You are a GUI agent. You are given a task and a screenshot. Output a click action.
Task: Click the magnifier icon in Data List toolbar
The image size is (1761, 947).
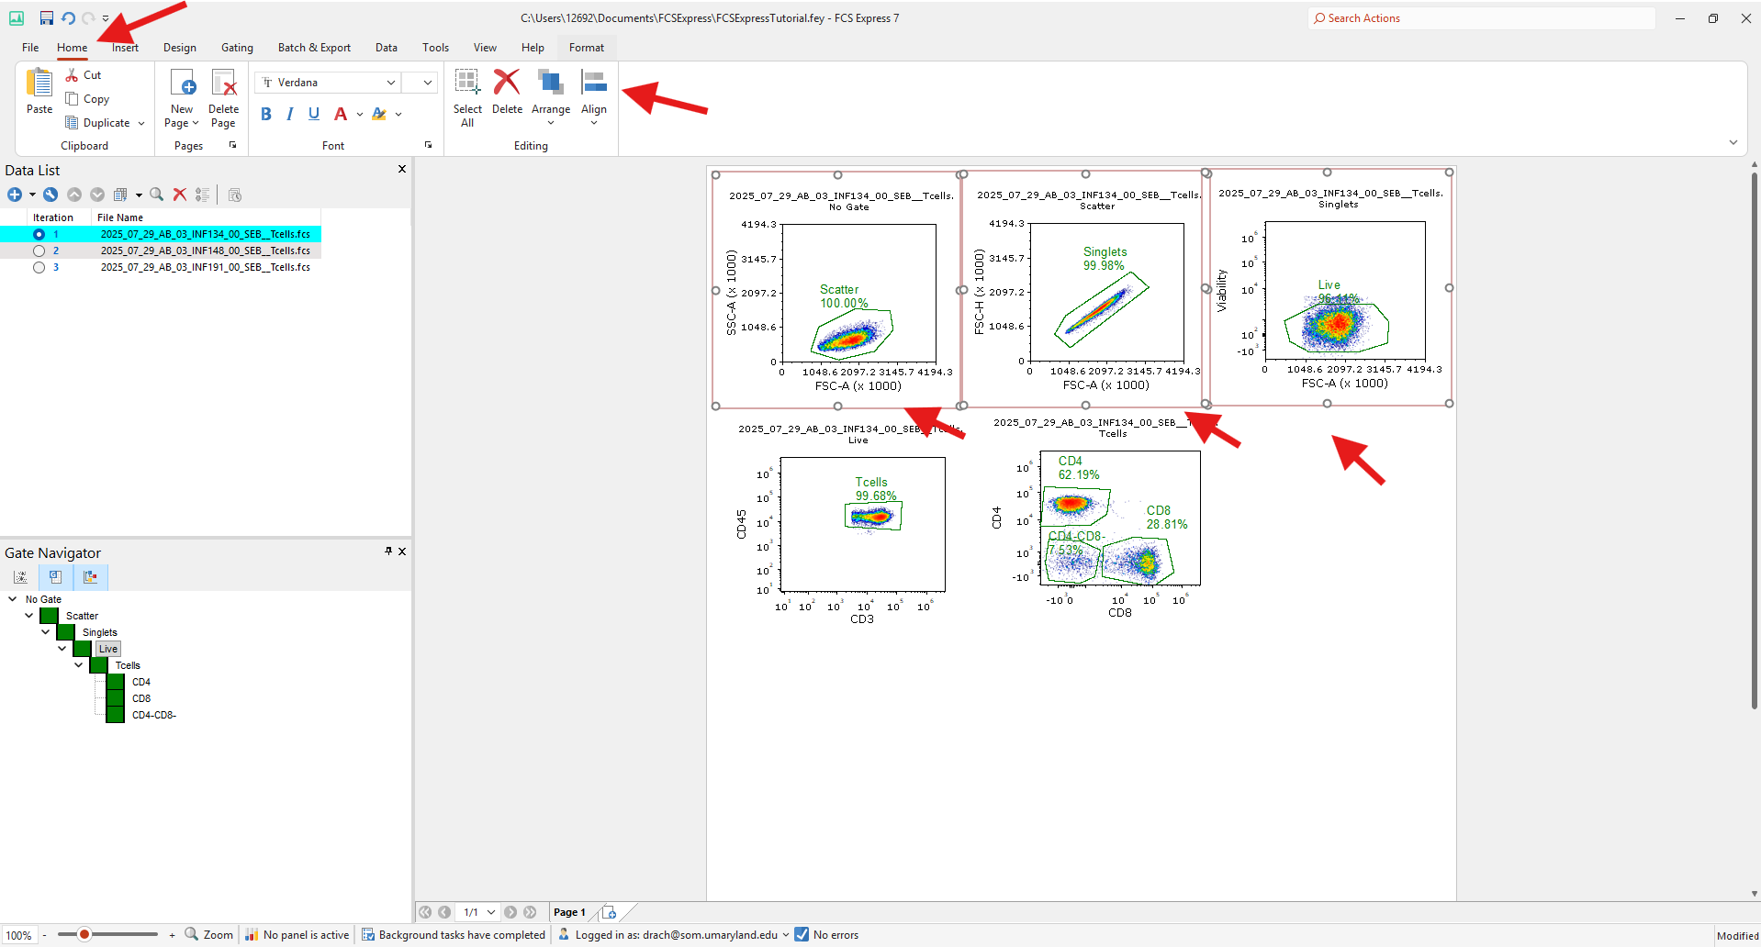pos(157,195)
